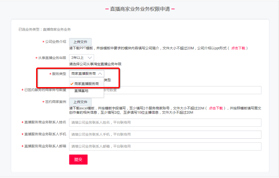Collapse the 服务类型 dropdown

(x=87, y=74)
